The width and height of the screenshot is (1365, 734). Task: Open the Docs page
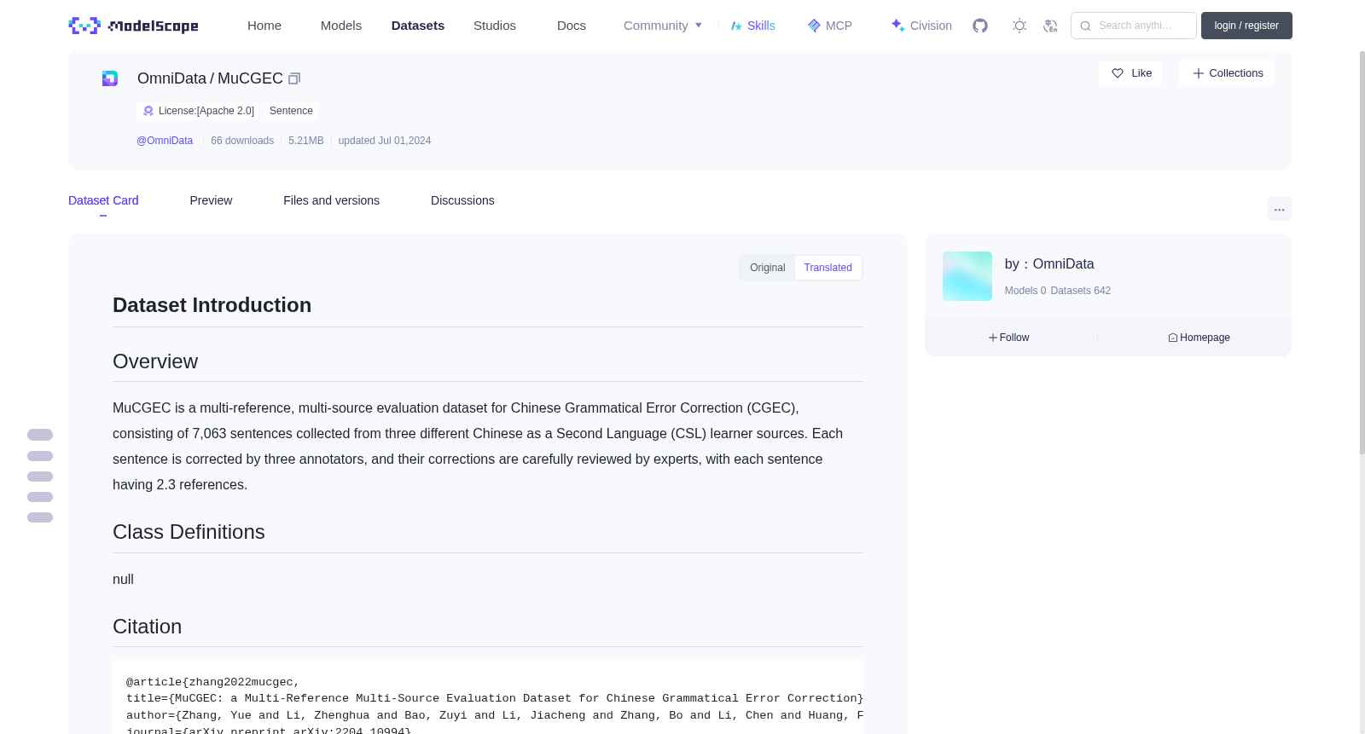point(572,26)
